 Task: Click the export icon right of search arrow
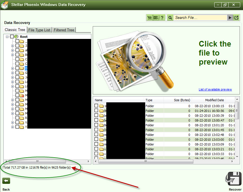click(236, 18)
